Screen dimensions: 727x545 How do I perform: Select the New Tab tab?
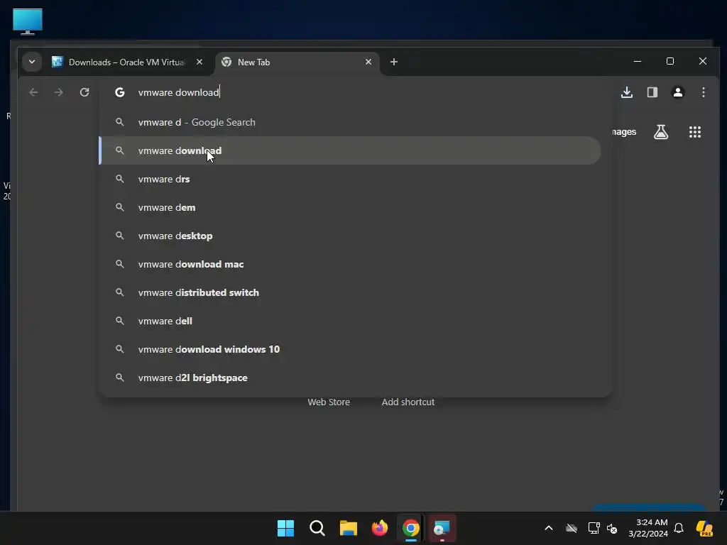coord(297,62)
